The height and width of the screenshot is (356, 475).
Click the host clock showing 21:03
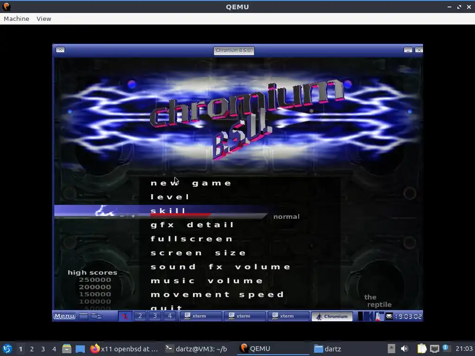pos(464,349)
